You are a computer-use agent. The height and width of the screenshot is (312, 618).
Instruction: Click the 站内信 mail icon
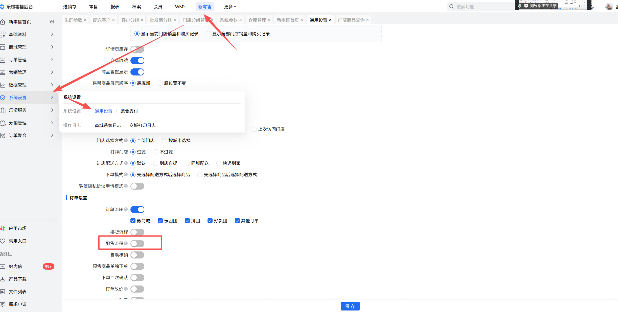point(3,266)
